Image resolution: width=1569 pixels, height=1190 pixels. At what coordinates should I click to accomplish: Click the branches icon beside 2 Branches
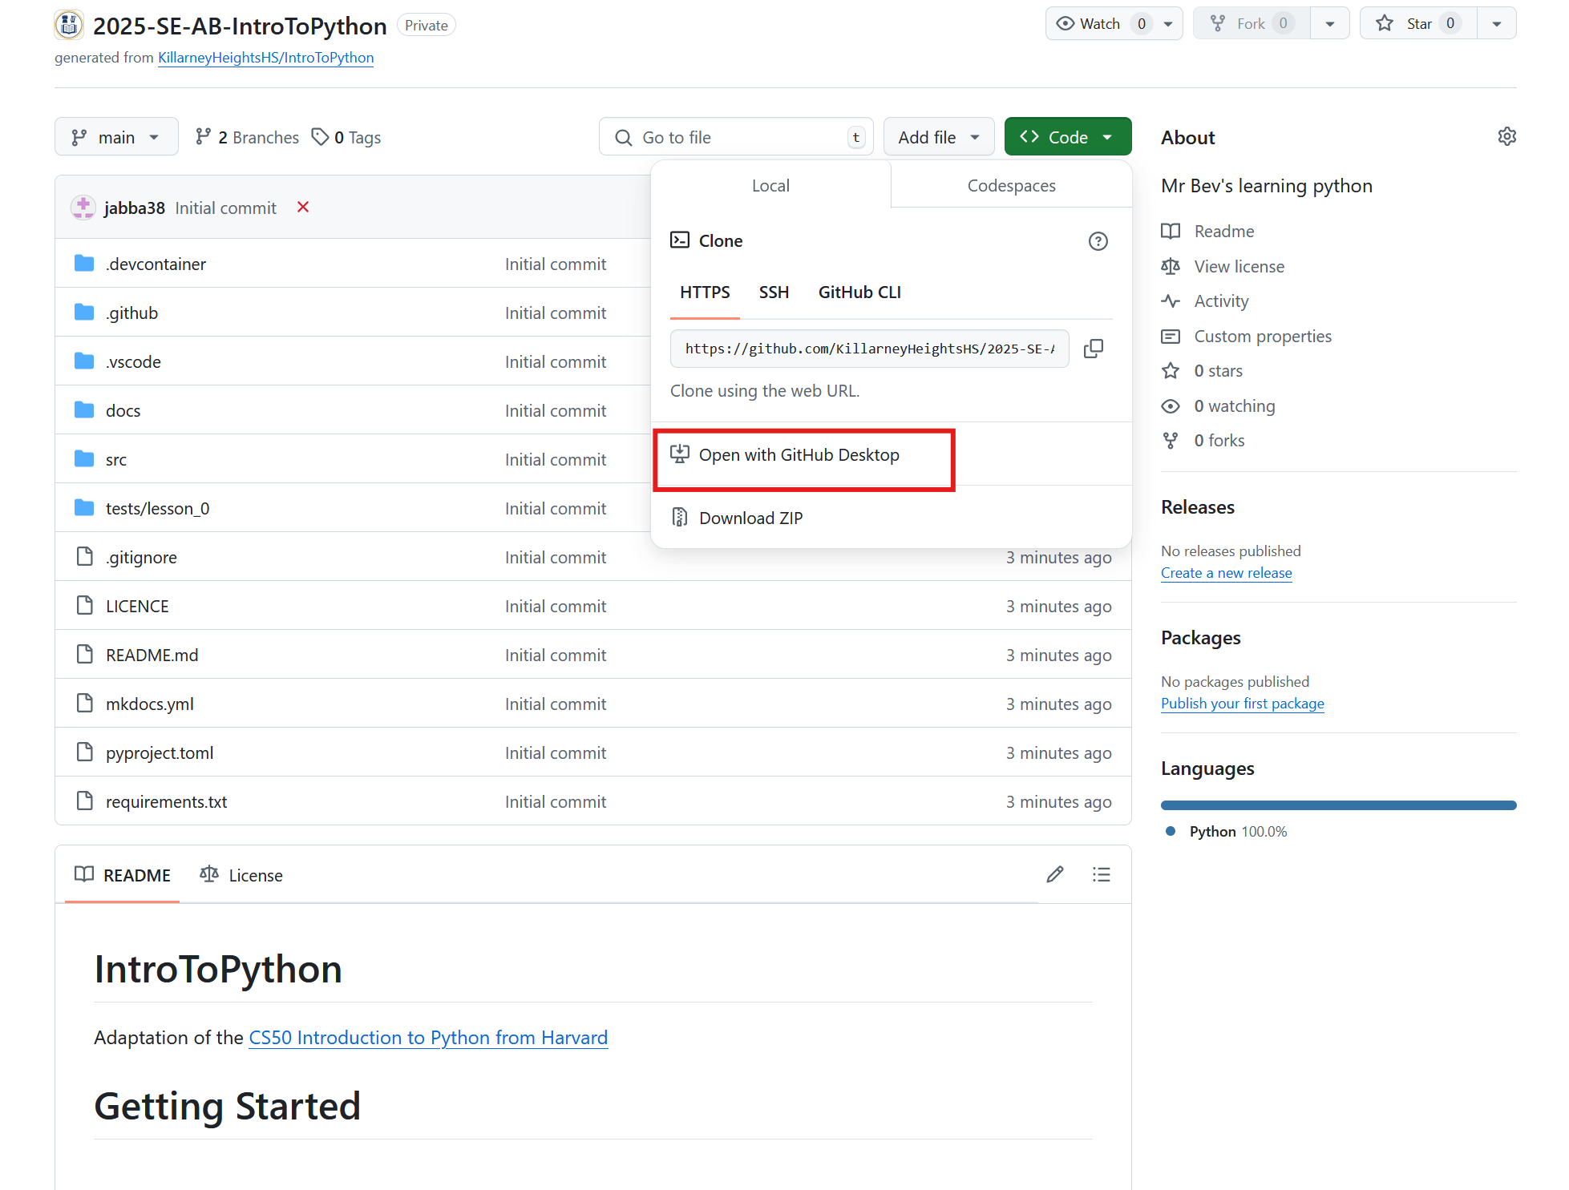pyautogui.click(x=204, y=137)
